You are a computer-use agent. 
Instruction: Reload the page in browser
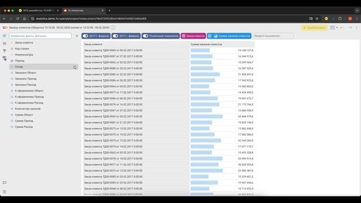17,19
